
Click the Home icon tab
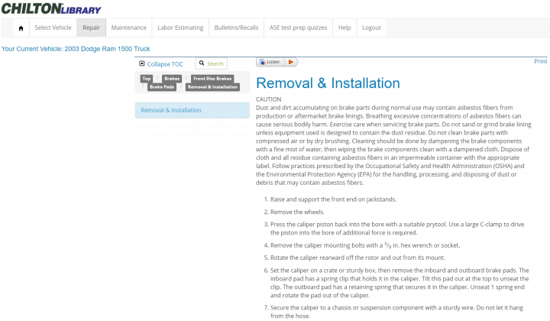click(x=21, y=28)
